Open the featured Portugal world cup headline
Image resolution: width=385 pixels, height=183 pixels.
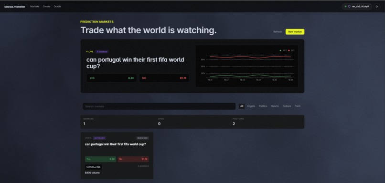(135, 63)
